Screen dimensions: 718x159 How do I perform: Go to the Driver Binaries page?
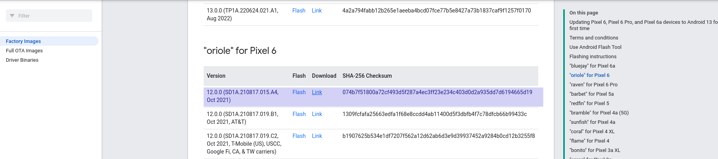(x=22, y=60)
